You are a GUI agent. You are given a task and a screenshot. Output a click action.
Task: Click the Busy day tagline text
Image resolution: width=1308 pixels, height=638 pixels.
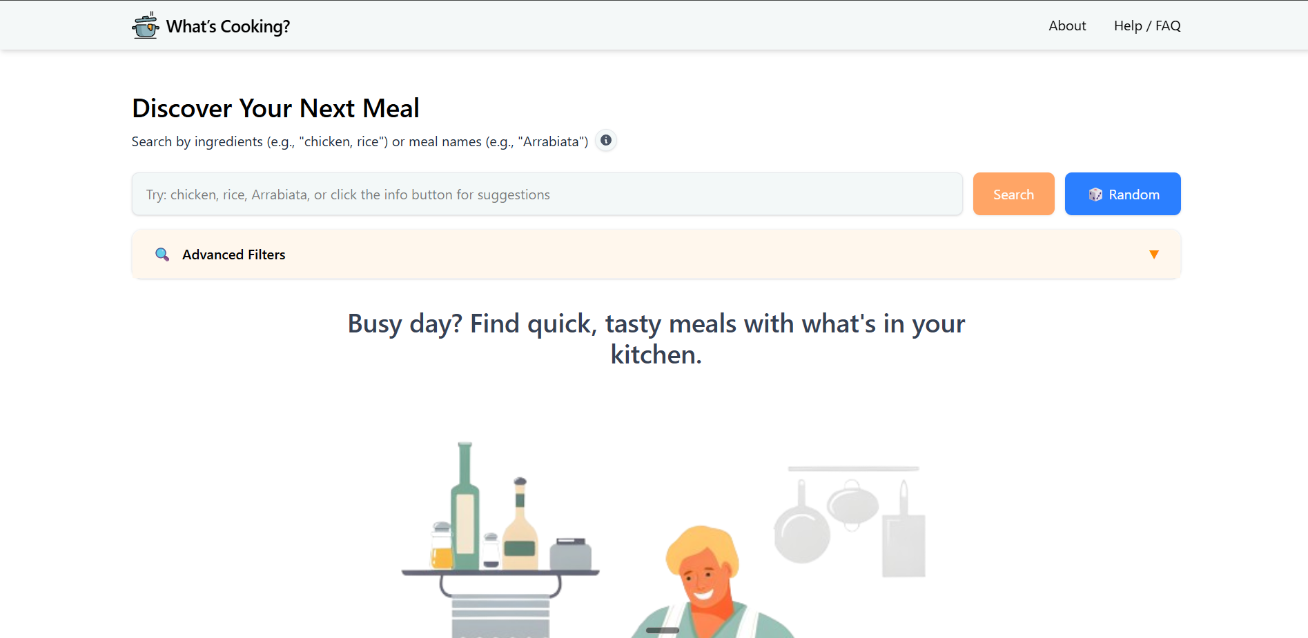click(x=656, y=339)
